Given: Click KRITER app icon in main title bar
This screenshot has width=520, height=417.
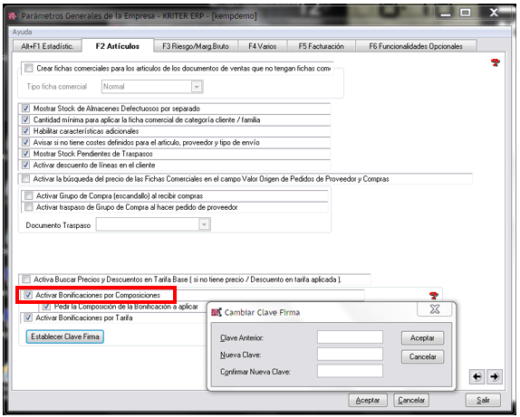Looking at the screenshot, I should point(13,15).
